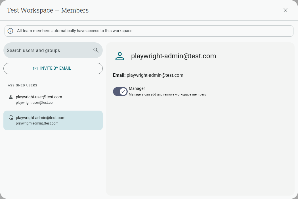The image size is (298, 199).
Task: Select playwright-user@test.com in assigned users
Action: click(53, 100)
